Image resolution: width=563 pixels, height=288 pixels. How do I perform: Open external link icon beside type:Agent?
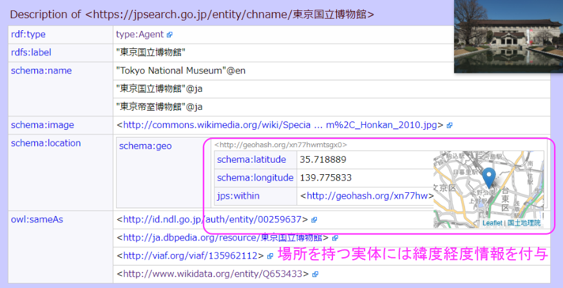pos(170,35)
